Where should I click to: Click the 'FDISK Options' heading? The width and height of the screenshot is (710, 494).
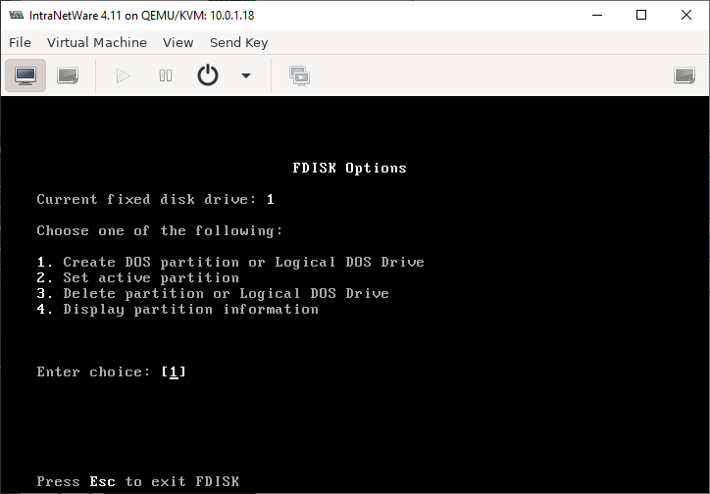click(349, 169)
